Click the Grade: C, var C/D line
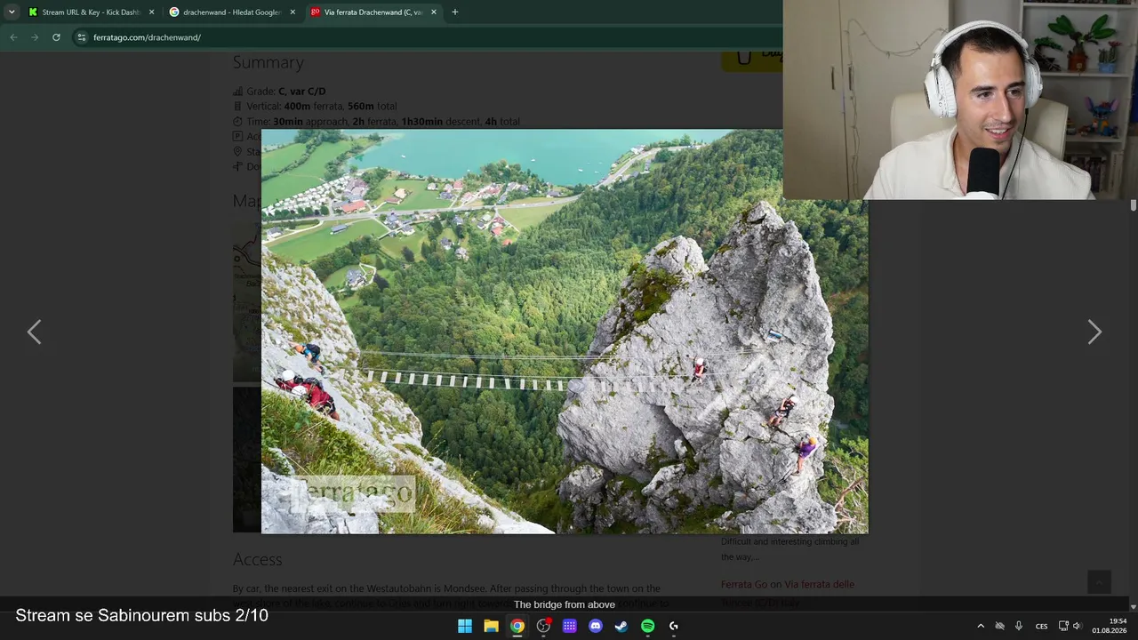The width and height of the screenshot is (1138, 640). pyautogui.click(x=279, y=92)
